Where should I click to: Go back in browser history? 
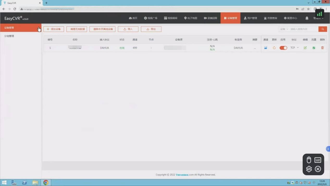coord(4,9)
